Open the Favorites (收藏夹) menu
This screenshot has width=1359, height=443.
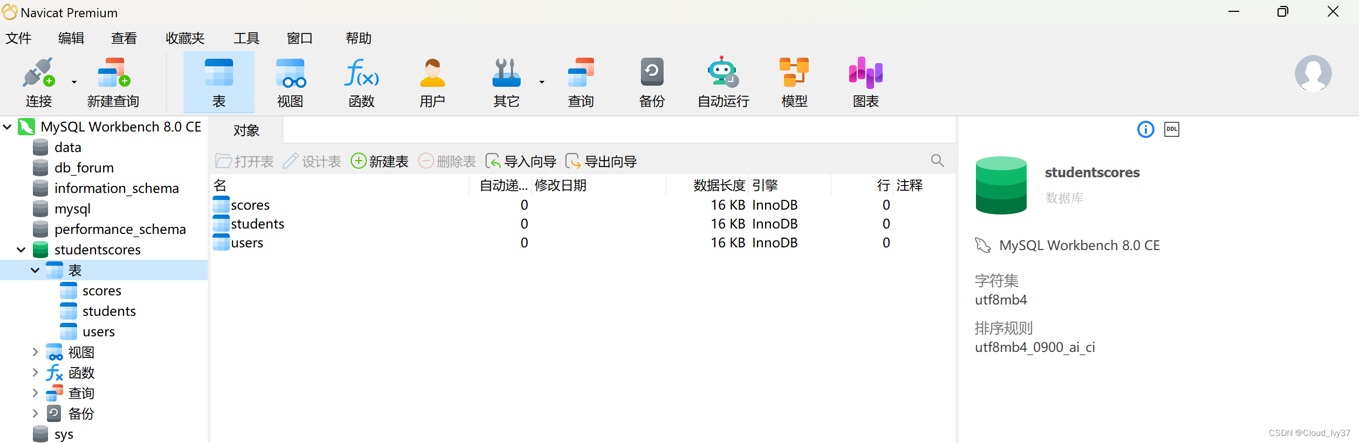click(185, 38)
